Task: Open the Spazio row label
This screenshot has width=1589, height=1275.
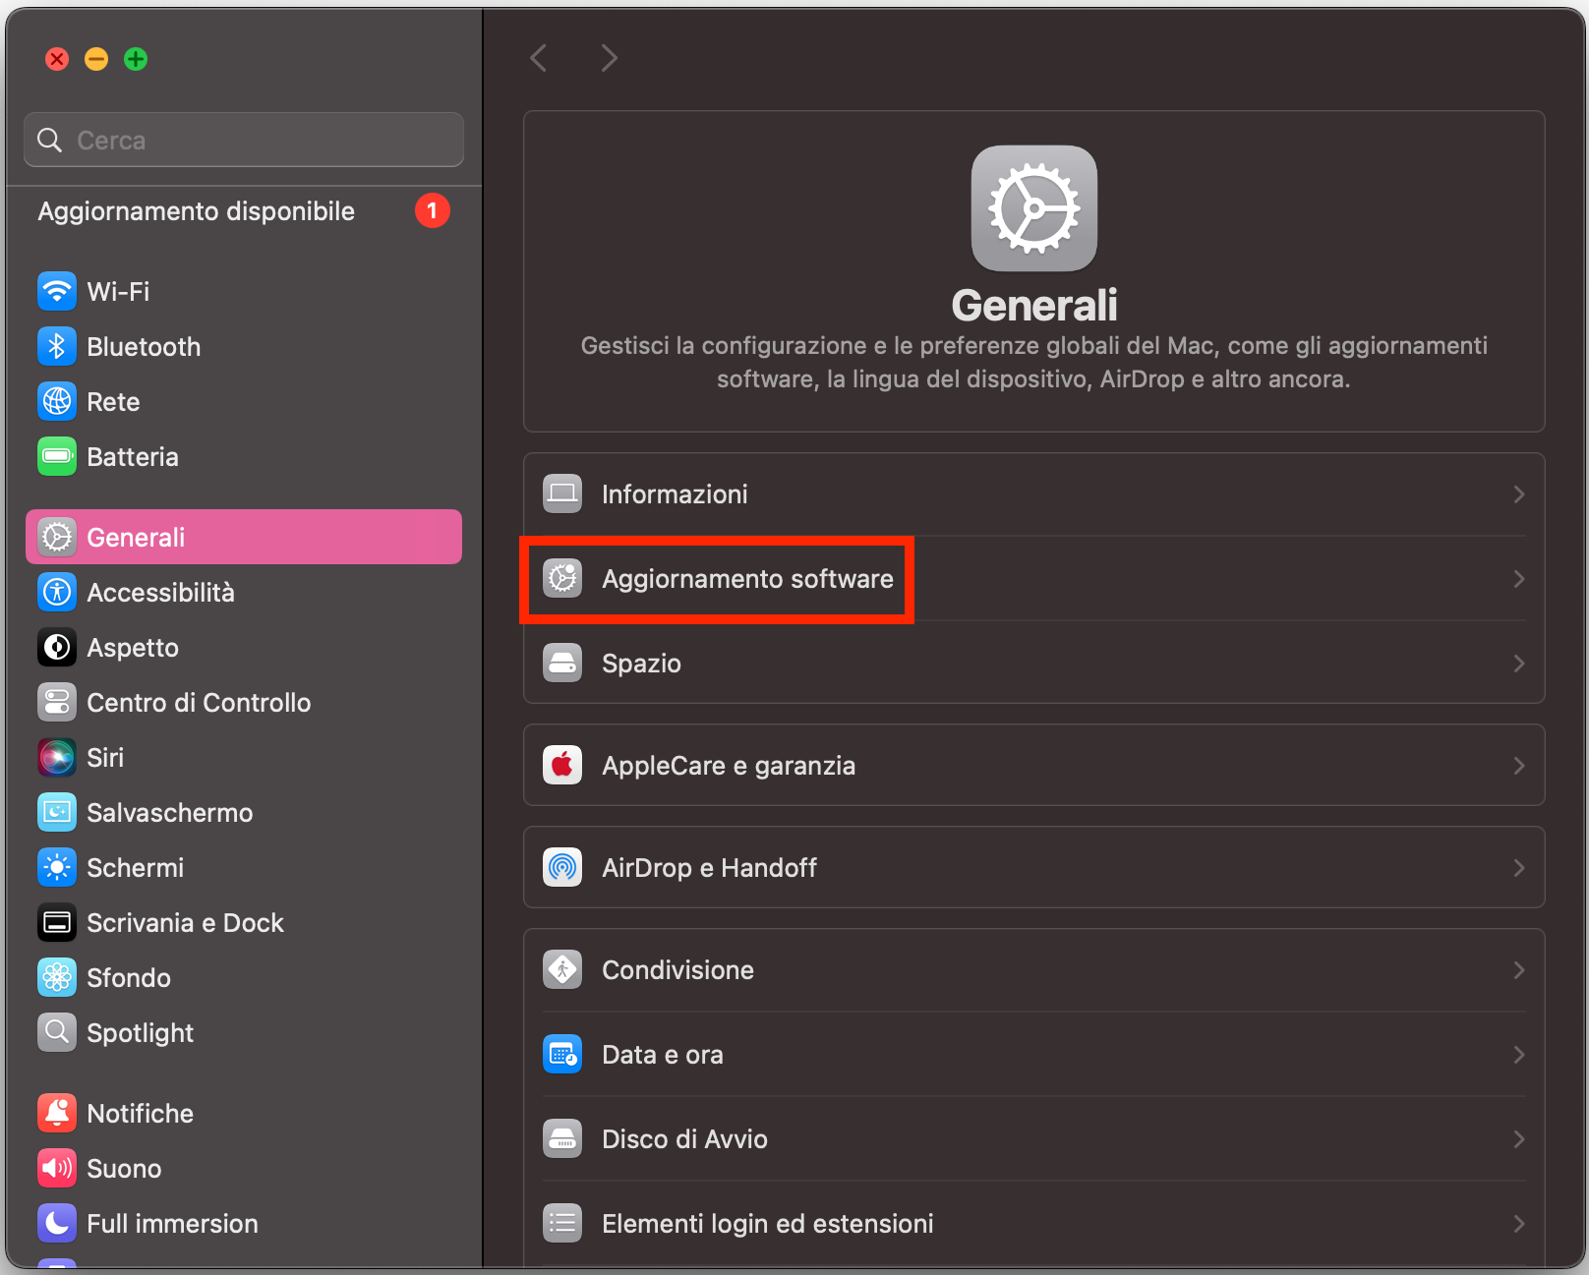Action: (x=641, y=664)
